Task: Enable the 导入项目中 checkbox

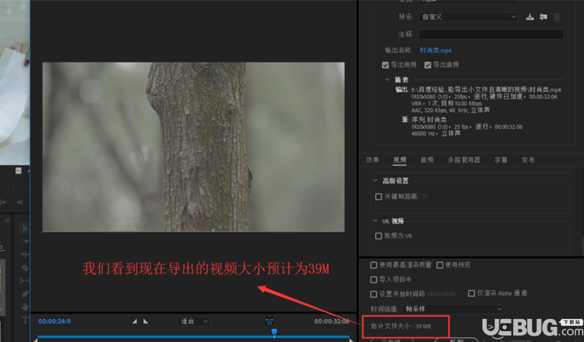Action: pos(374,279)
